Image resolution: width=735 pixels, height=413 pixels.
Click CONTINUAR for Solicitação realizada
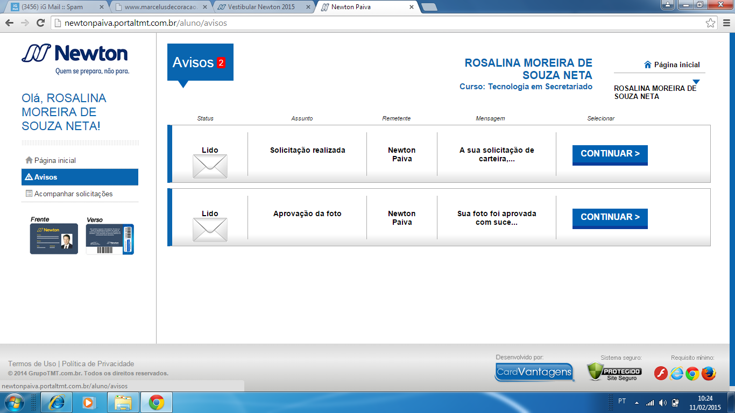tap(610, 154)
